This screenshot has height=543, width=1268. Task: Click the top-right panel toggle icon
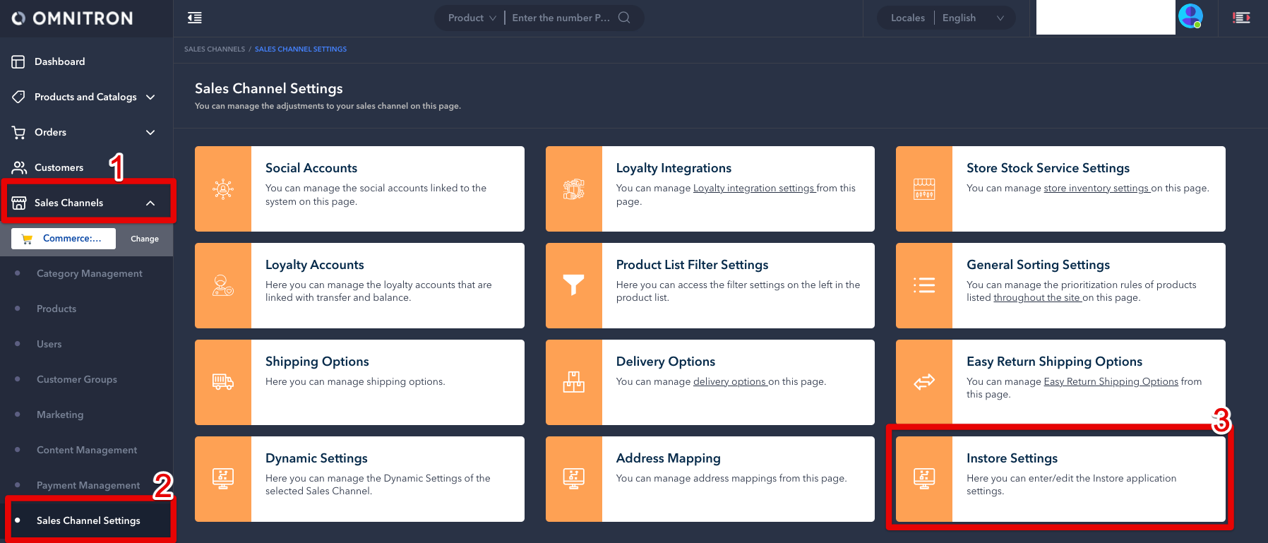click(x=1241, y=18)
